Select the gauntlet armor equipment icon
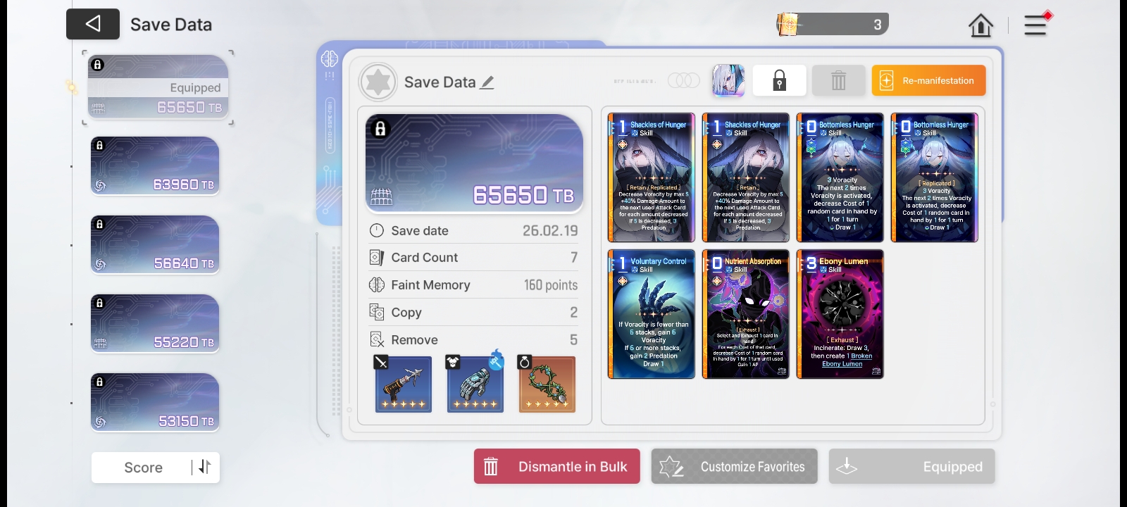This screenshot has width=1127, height=507. pos(475,384)
